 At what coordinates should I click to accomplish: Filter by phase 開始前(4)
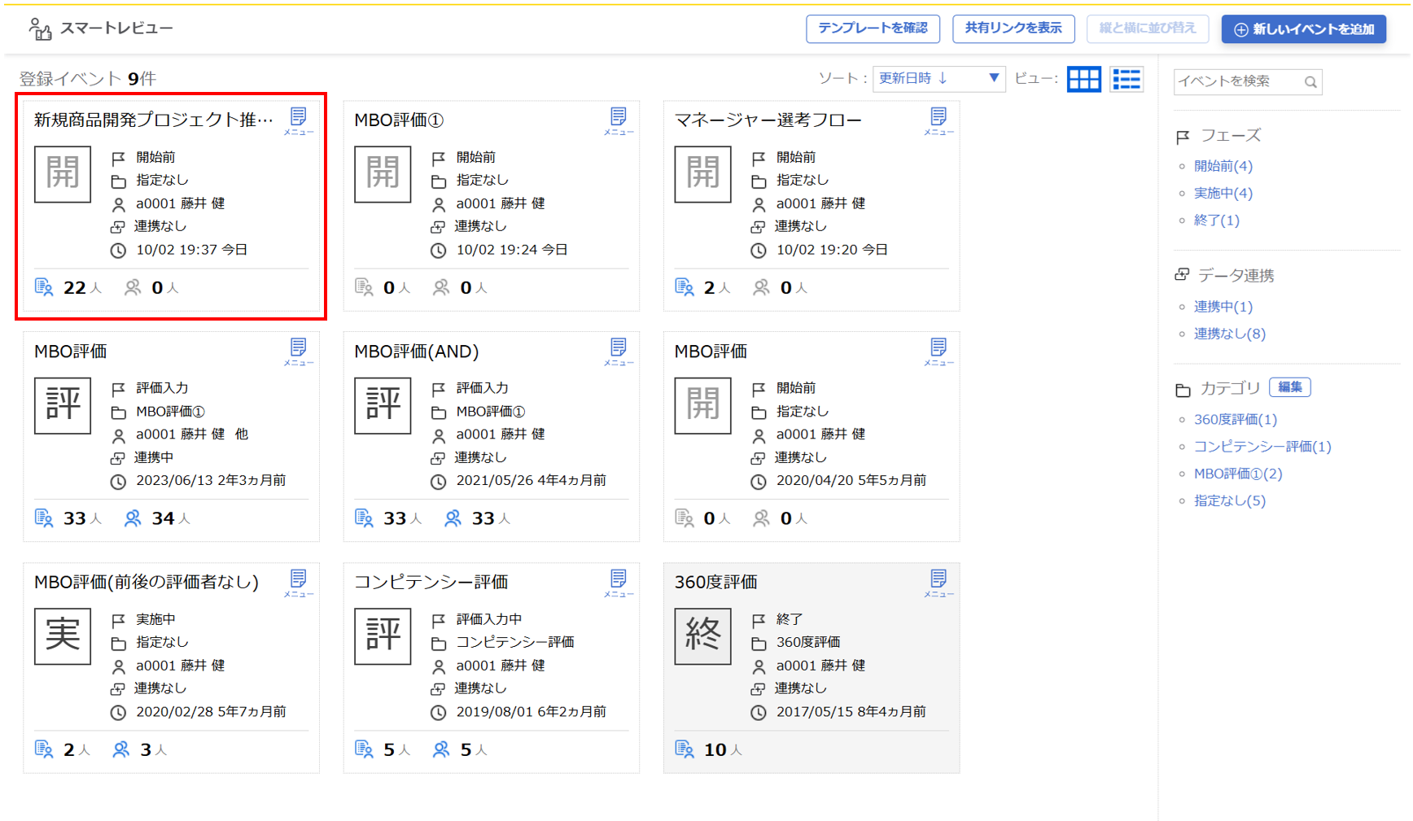(1223, 166)
